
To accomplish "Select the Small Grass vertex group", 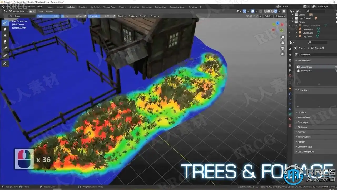I will point(306,70).
